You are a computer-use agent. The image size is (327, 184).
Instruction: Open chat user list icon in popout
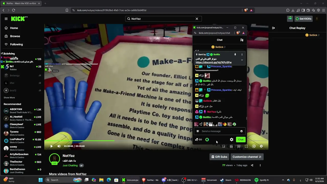[x=242, y=40]
